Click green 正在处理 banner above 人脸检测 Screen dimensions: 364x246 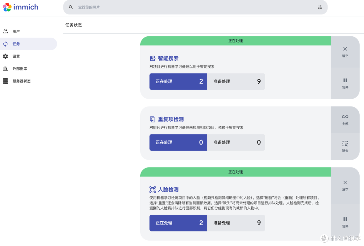pyautogui.click(x=235, y=172)
